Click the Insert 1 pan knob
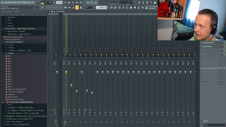226x127 pixels. [x=65, y=58]
